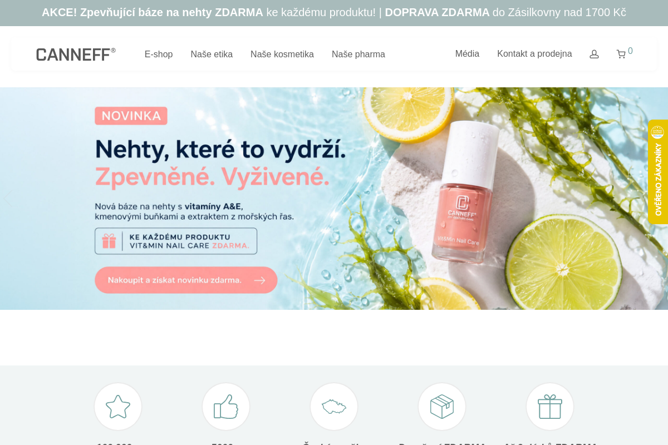The image size is (668, 445).
Task: Go to the Média page
Action: point(467,53)
